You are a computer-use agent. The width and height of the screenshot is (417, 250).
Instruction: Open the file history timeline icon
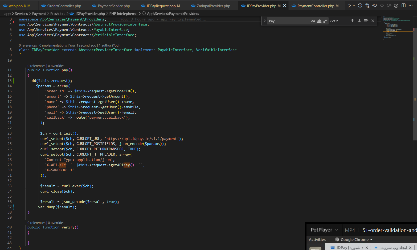pyautogui.click(x=360, y=6)
